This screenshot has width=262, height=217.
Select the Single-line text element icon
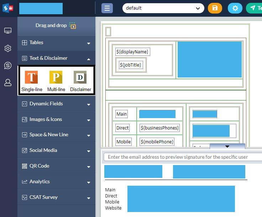(x=31, y=77)
